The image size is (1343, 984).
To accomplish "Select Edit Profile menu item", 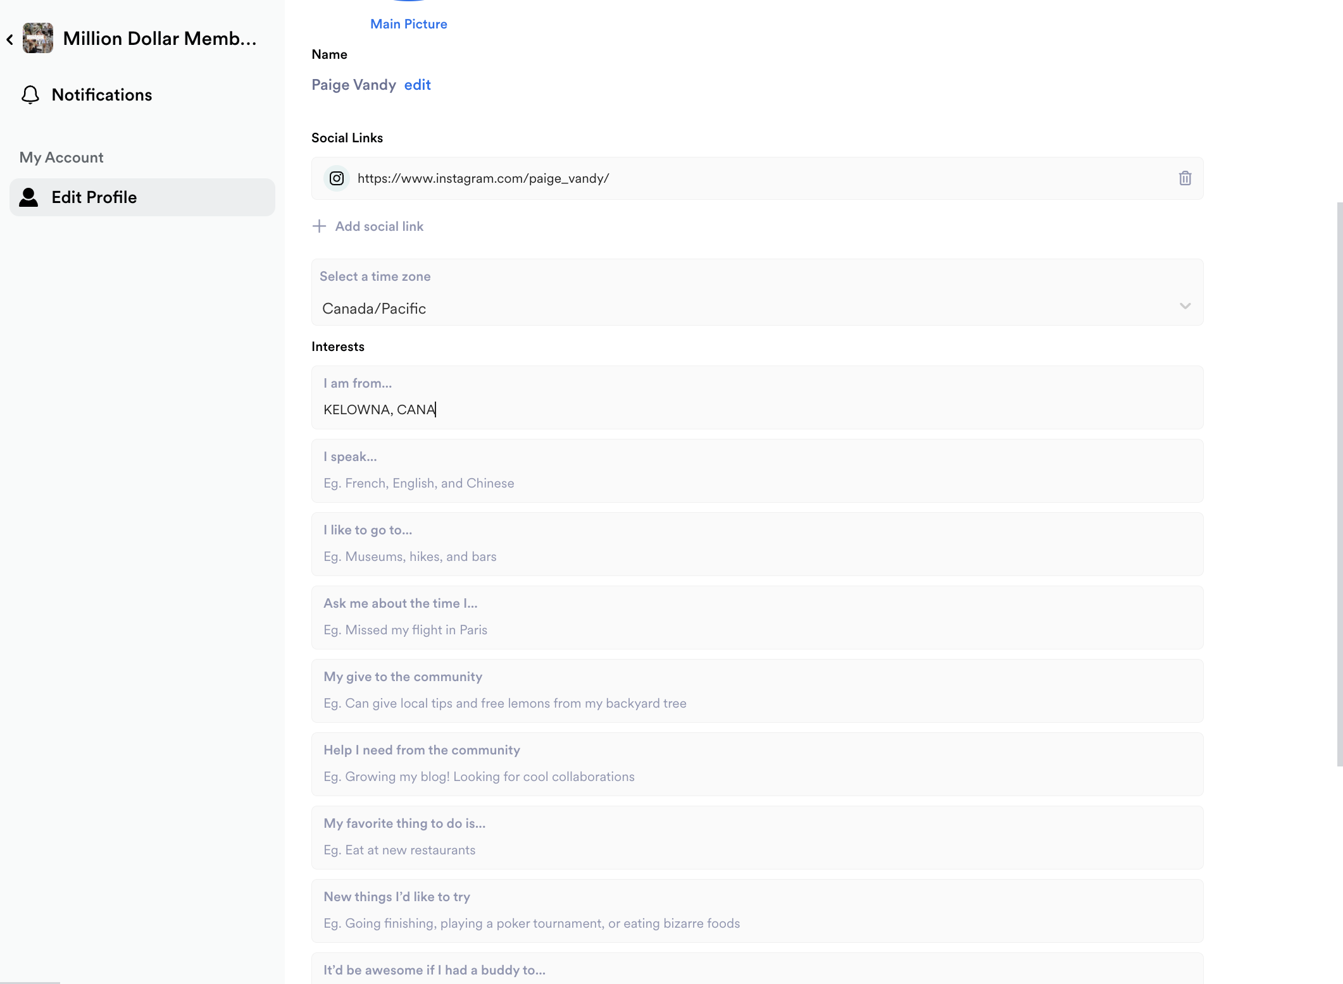I will point(142,197).
